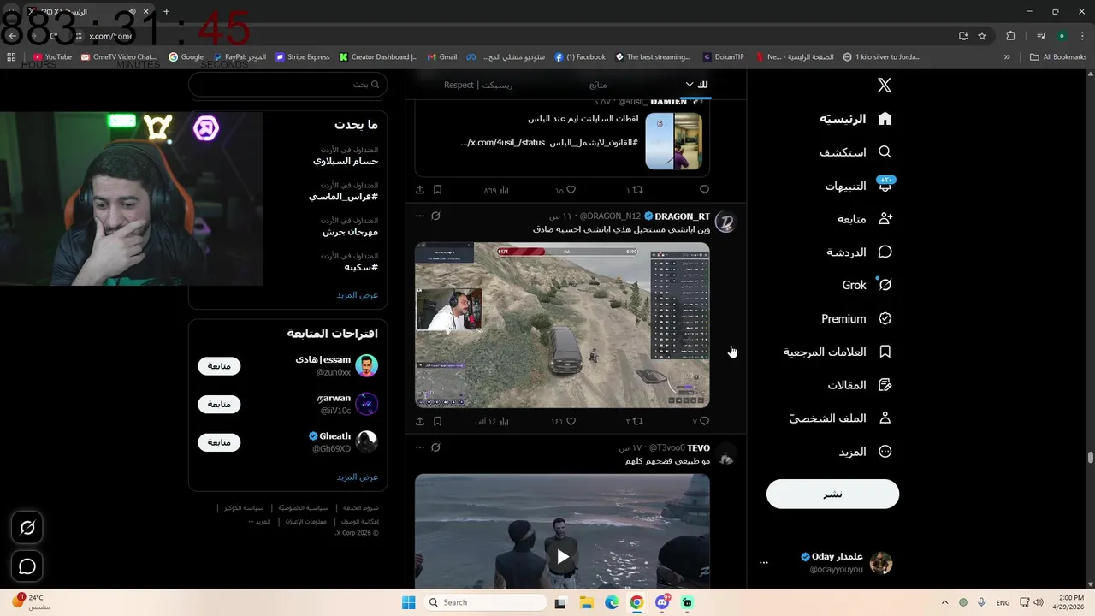Show more (عرض المزيد) trending topics
This screenshot has height=616, width=1095.
point(357,295)
